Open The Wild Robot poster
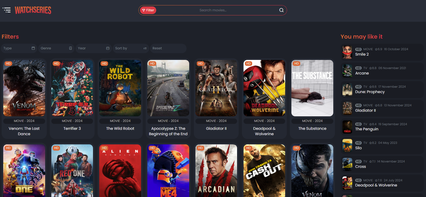 [x=120, y=88]
